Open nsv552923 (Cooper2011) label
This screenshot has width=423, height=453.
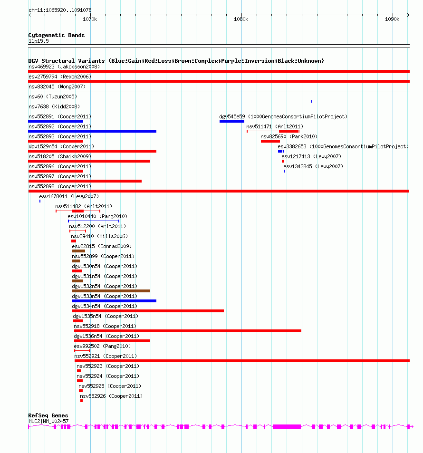(108, 366)
